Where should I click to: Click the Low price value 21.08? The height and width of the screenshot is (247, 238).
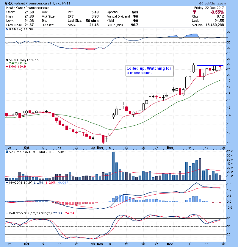29,21
